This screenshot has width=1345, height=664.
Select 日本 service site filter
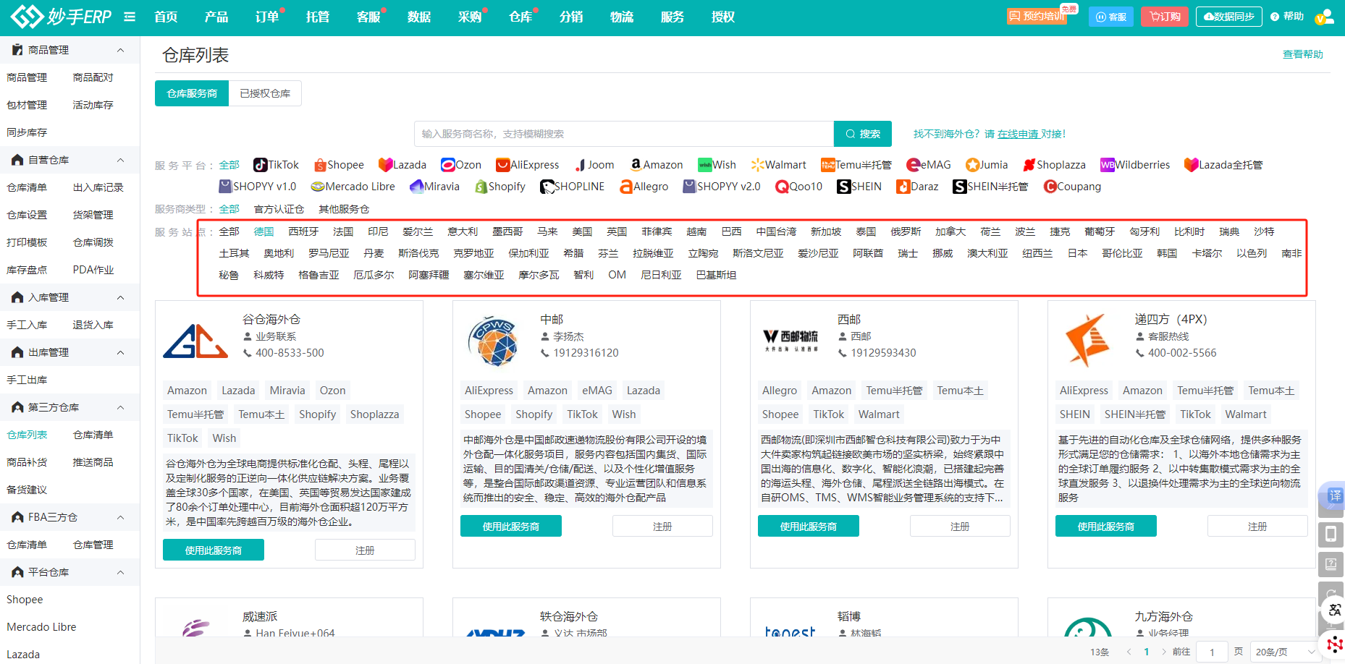[1077, 253]
